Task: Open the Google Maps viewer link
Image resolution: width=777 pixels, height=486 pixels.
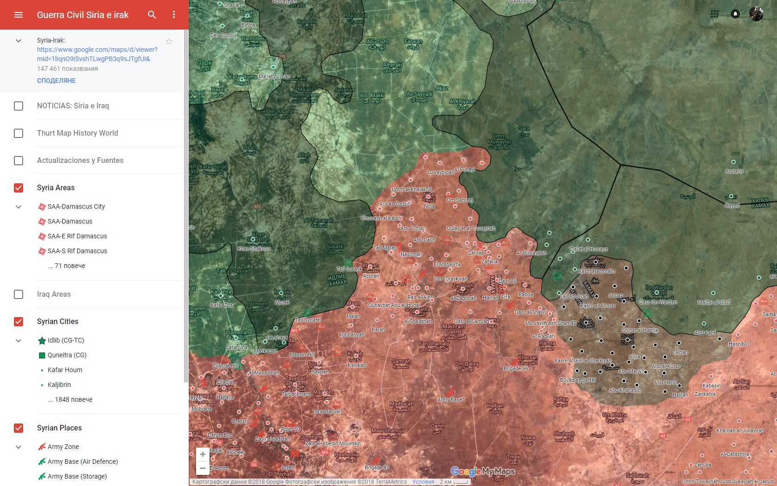Action: (x=97, y=54)
